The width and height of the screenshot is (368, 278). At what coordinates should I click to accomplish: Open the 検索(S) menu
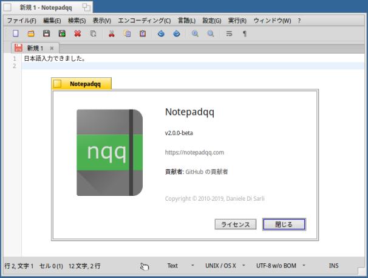point(77,21)
